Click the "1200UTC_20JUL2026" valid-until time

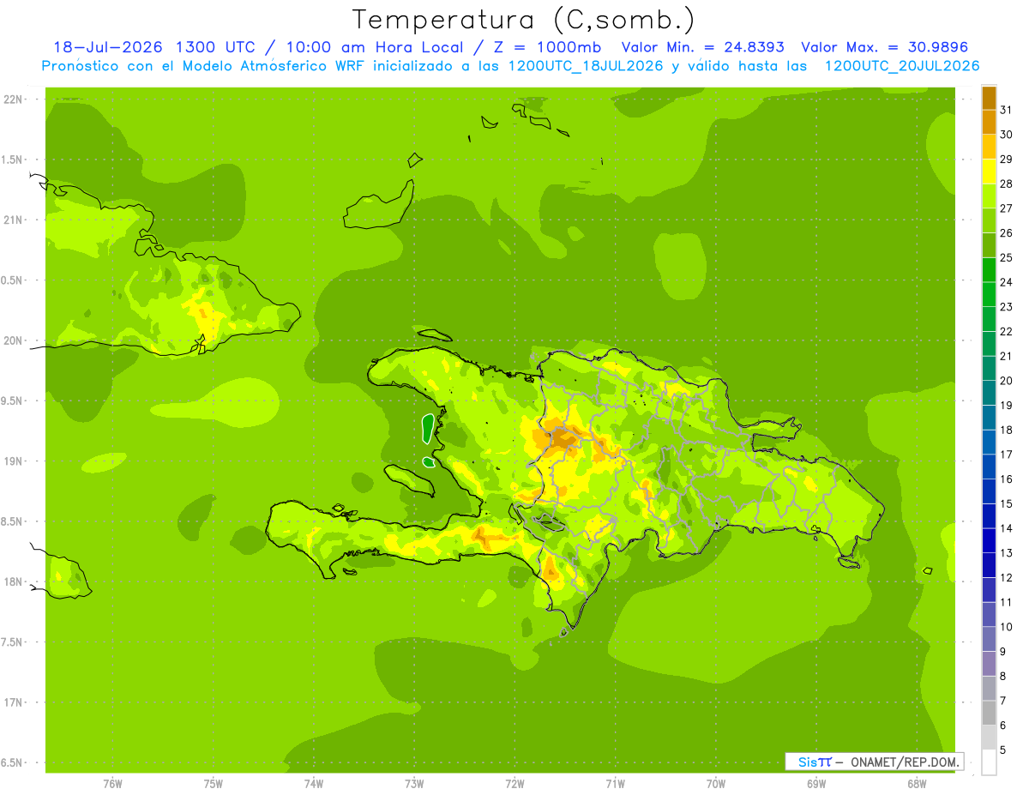902,66
